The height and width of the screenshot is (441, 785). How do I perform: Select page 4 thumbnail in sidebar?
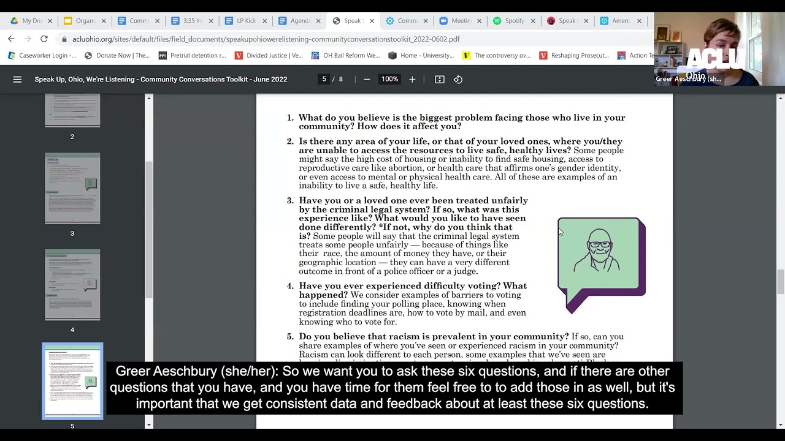pos(72,284)
